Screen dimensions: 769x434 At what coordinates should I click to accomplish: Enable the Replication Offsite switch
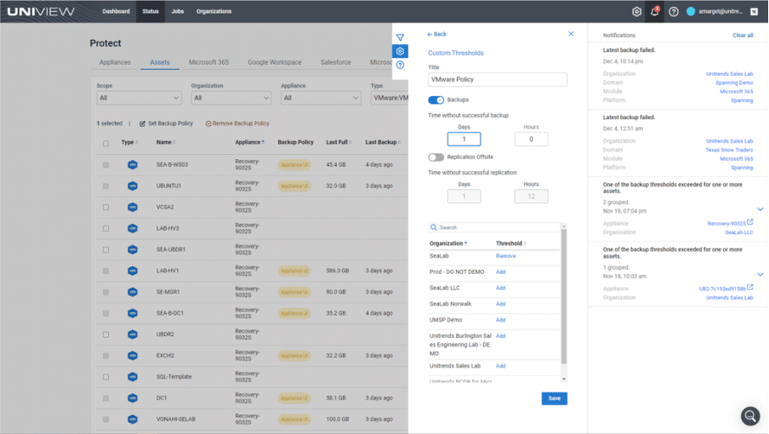click(436, 157)
